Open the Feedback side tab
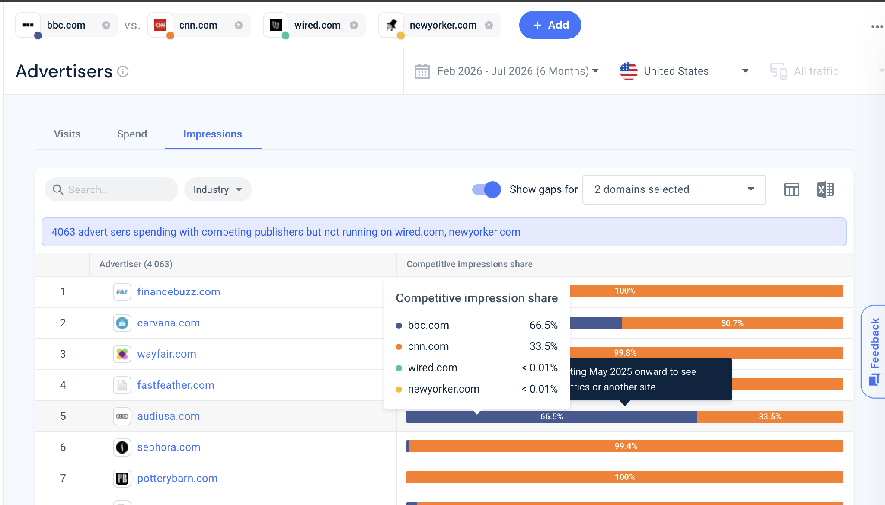The height and width of the screenshot is (505, 885). point(874,351)
